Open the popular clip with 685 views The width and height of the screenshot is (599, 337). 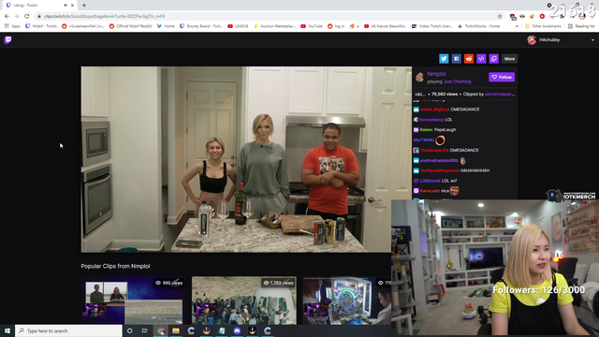133,300
